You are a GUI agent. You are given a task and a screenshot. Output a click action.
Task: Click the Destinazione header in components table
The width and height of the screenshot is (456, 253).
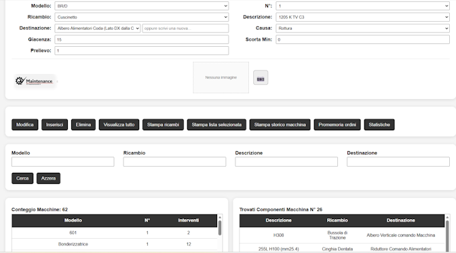(401, 220)
